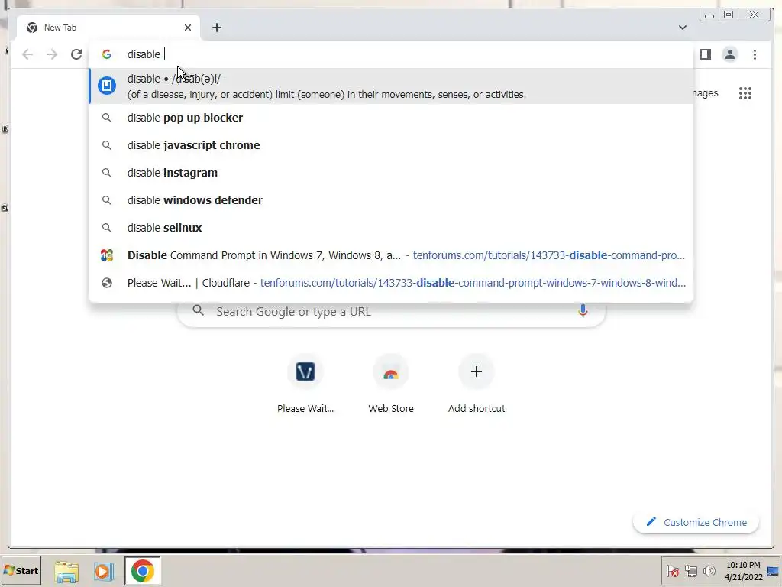The width and height of the screenshot is (782, 587).
Task: Click the search icon beside 'disable selinux'
Action: [x=107, y=228]
